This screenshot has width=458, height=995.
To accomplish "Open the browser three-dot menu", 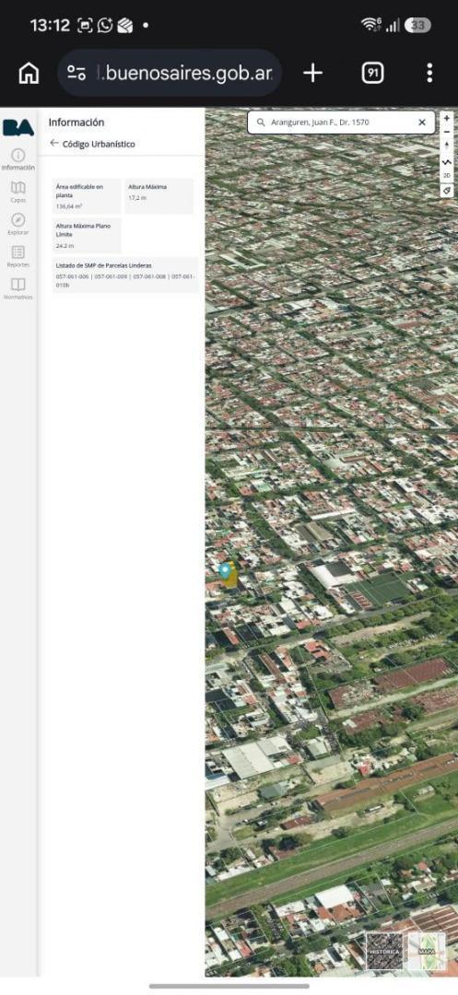I will pos(429,73).
